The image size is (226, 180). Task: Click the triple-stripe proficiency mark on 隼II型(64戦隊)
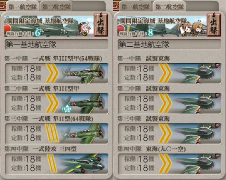[52, 133]
